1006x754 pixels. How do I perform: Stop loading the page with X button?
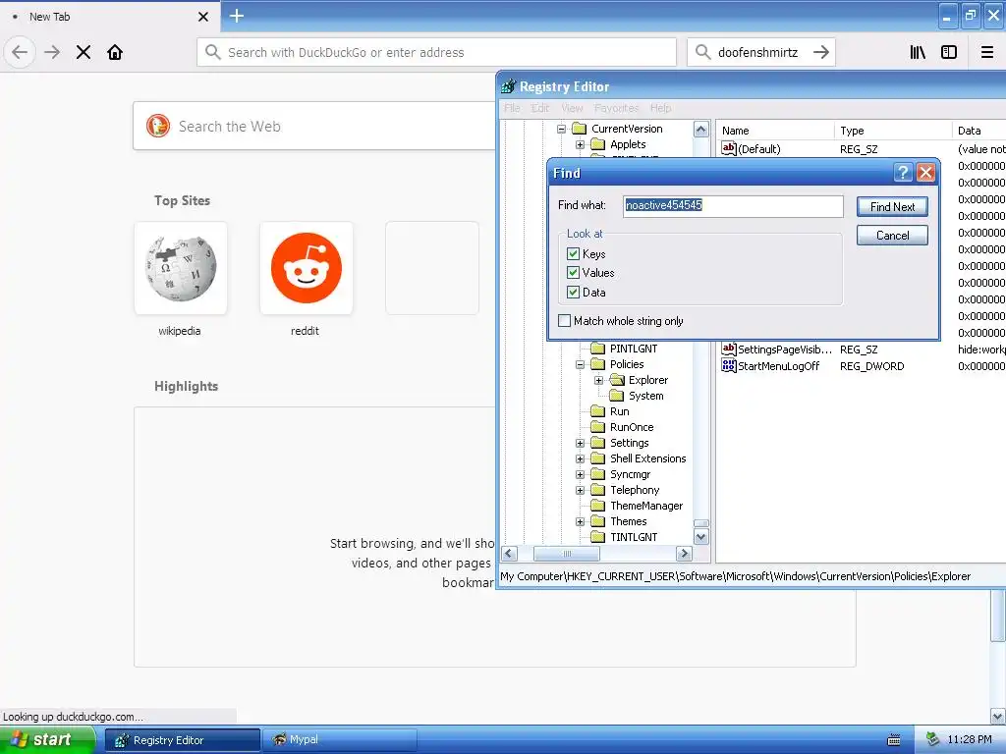[x=84, y=52]
